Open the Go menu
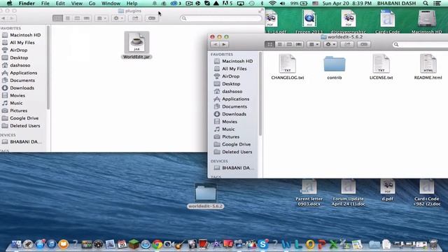Viewport: 448px width, 252px height. tap(92, 3)
